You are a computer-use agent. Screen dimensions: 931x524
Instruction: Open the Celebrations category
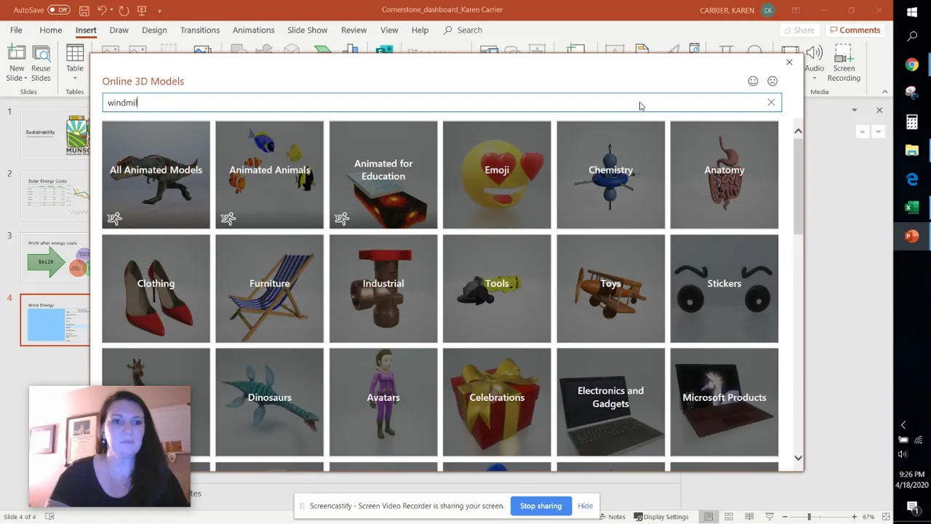pos(497,402)
